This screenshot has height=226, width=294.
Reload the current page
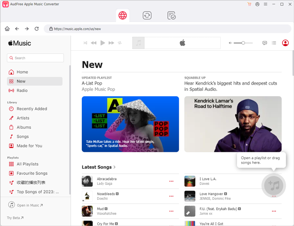pyautogui.click(x=37, y=28)
